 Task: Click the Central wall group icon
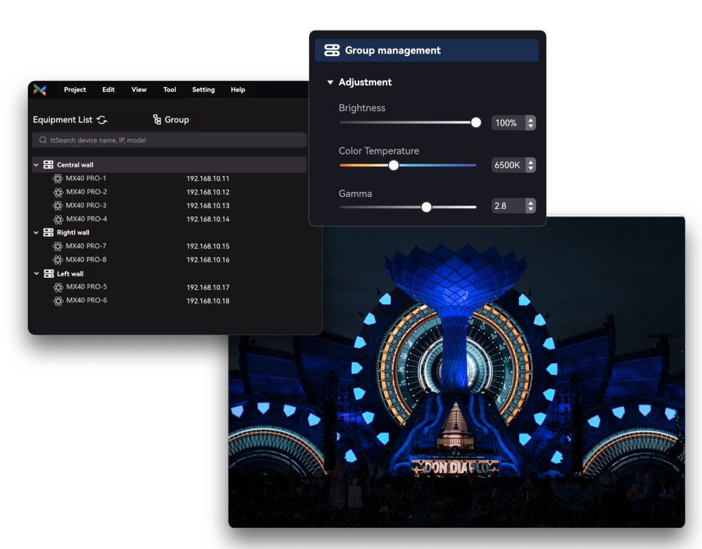pyautogui.click(x=49, y=164)
